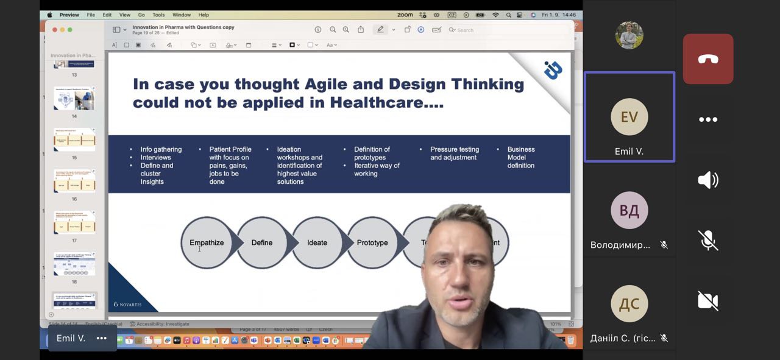Open the Share icon in Preview toolbar
Image resolution: width=780 pixels, height=360 pixels.
361,29
